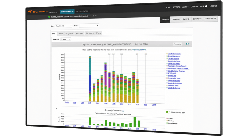Click Logout in the top menu

213,6
